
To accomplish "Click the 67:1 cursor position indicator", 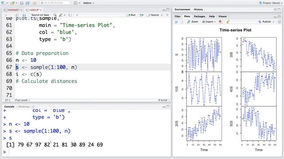I will coord(8,100).
